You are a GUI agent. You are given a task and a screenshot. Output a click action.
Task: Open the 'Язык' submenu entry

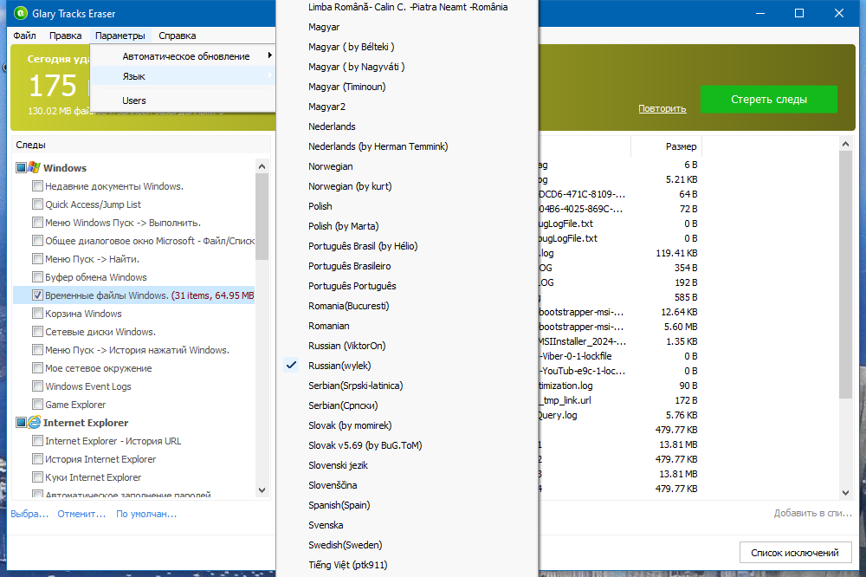click(183, 76)
